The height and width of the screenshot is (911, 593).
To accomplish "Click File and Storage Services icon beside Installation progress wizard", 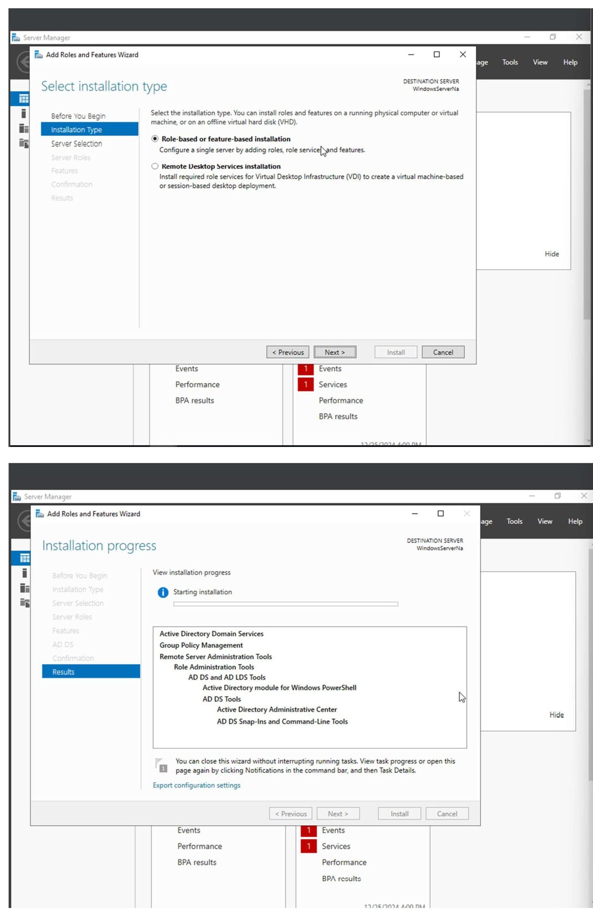I will 25,603.
